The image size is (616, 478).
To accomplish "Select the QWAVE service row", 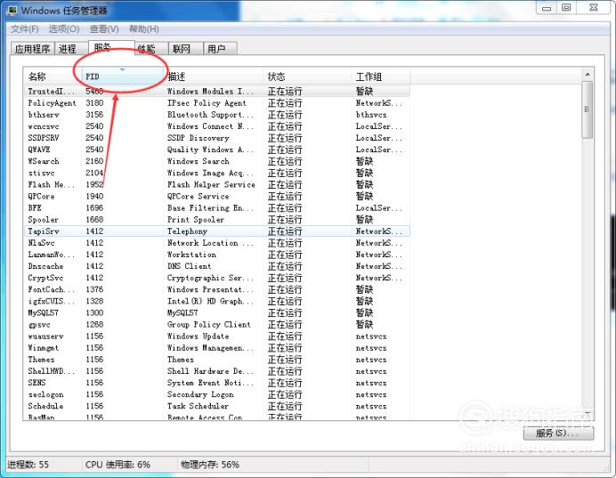I will click(x=217, y=150).
